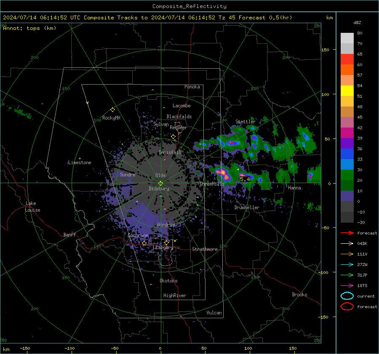Image resolution: width=379 pixels, height=354 pixels.
Task: Click the magenta swatch in dBZ legend
Action: pyautogui.click(x=347, y=133)
